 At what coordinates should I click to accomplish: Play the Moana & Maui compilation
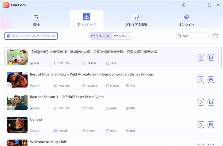201,80
